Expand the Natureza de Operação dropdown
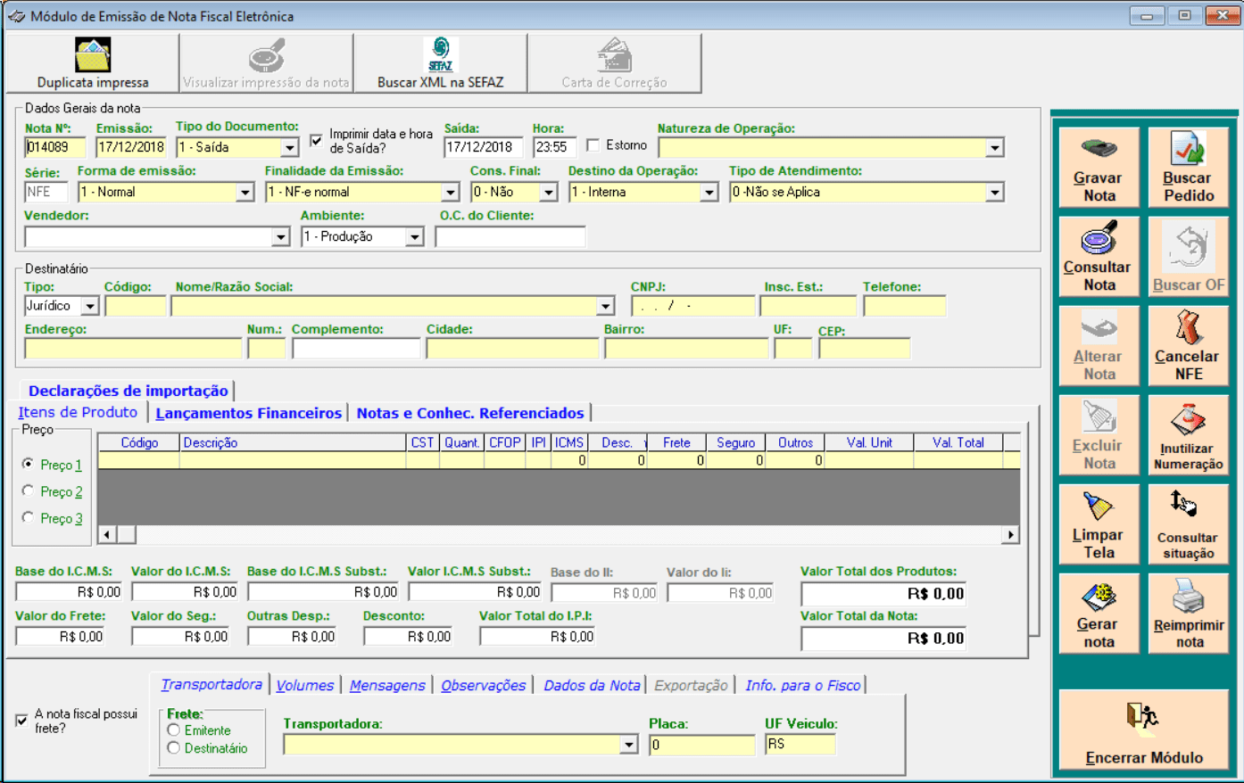Viewport: 1244px width, 783px height. click(994, 148)
